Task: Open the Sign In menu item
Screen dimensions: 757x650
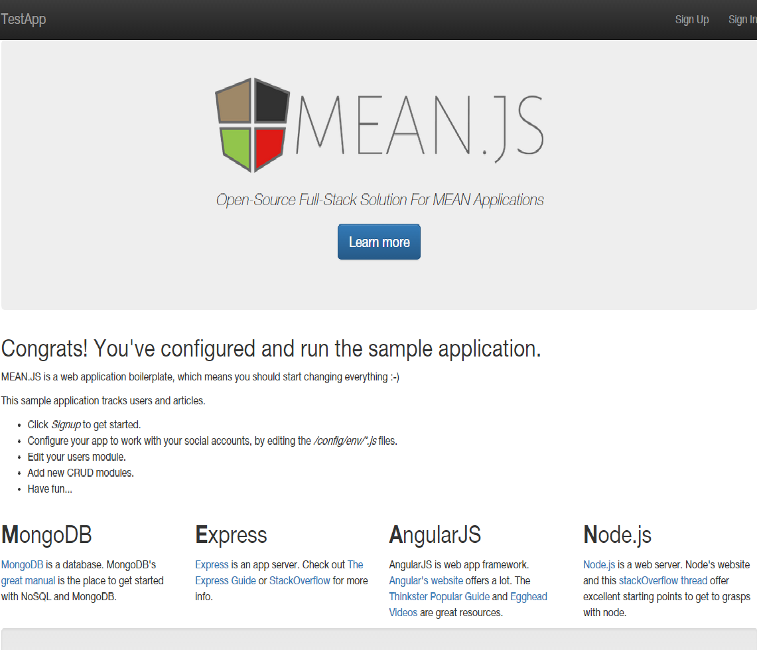Action: pos(743,19)
